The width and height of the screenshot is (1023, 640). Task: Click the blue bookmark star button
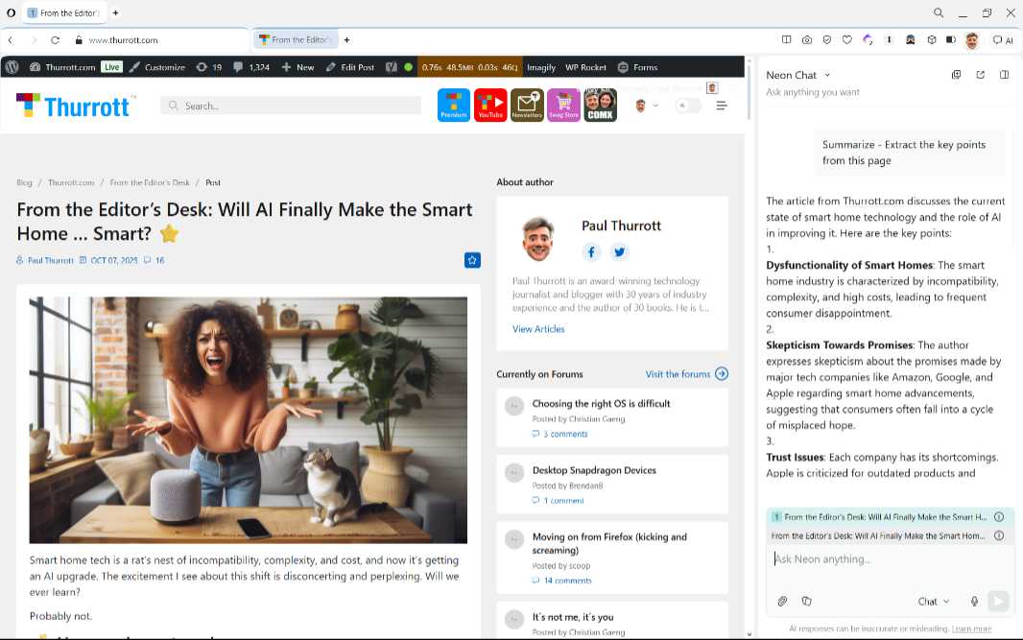[x=472, y=260]
